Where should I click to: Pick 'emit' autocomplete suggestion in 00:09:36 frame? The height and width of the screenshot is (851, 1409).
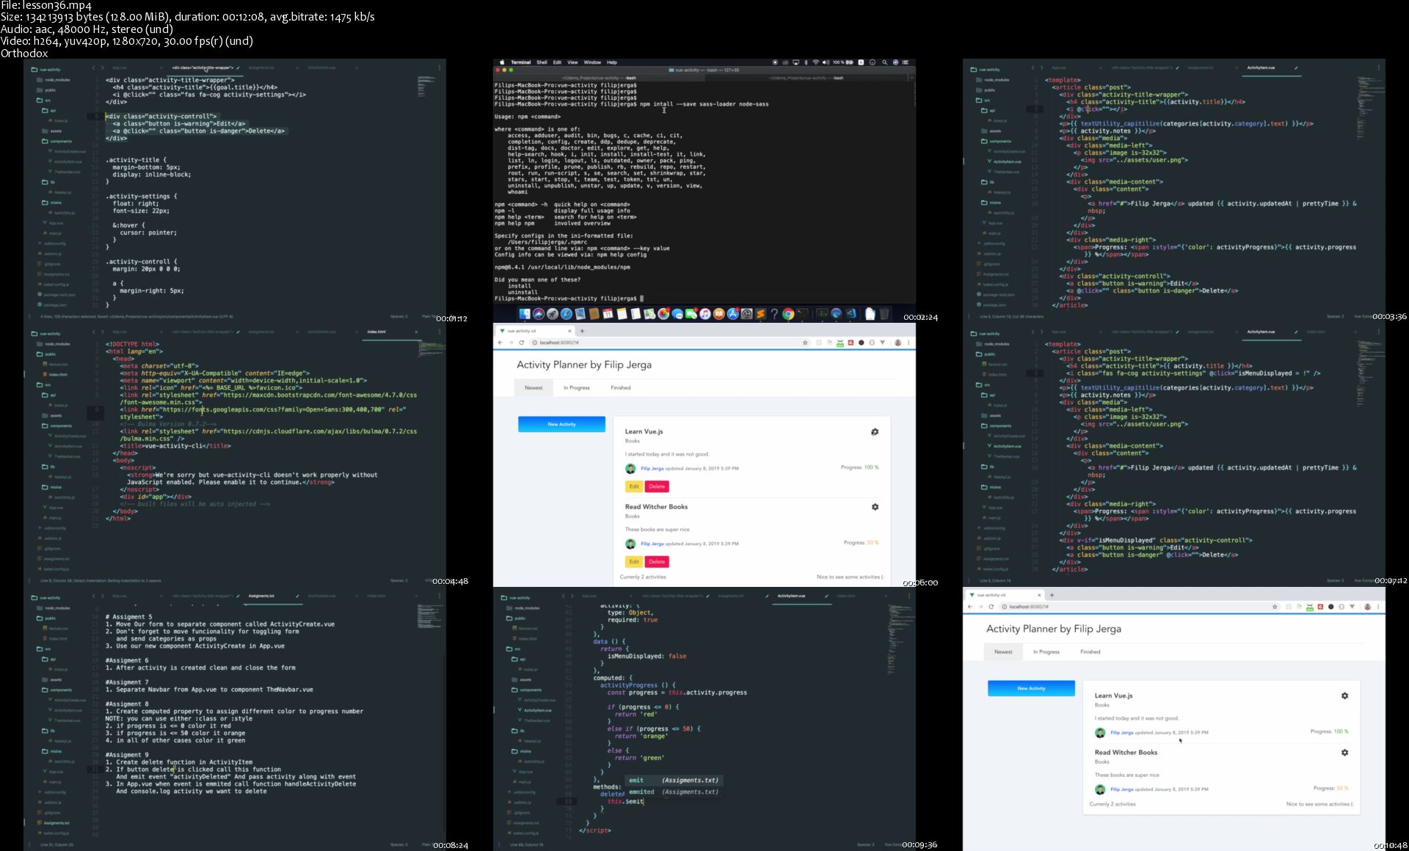[x=674, y=780]
